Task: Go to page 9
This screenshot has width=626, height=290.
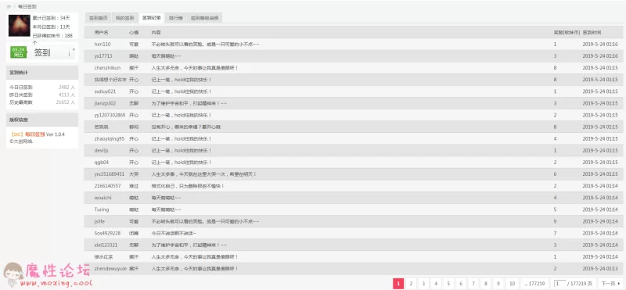Action: pyautogui.click(x=498, y=284)
